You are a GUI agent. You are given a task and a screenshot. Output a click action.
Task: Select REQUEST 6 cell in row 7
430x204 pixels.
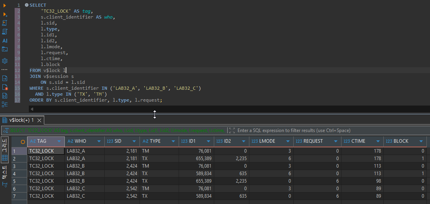tap(317, 196)
